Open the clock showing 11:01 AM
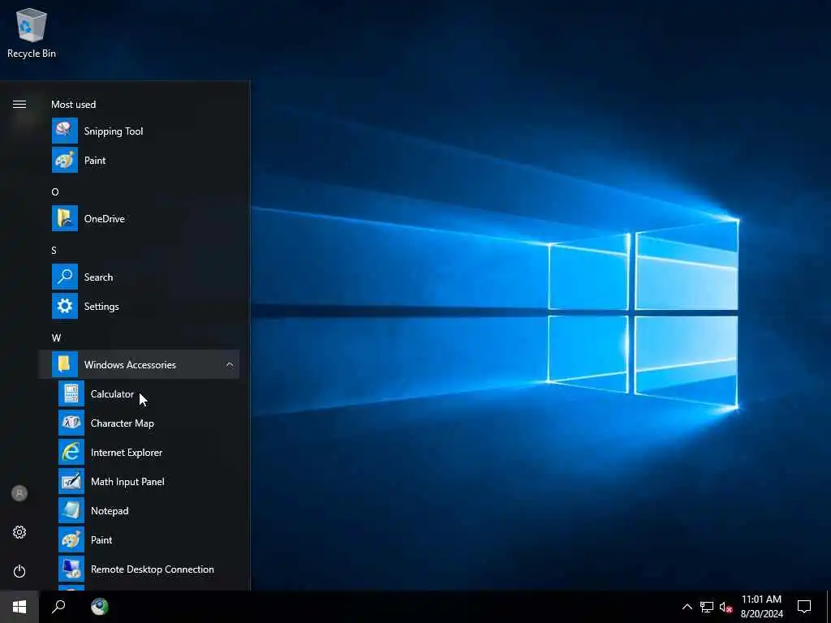831x623 pixels. (x=761, y=607)
